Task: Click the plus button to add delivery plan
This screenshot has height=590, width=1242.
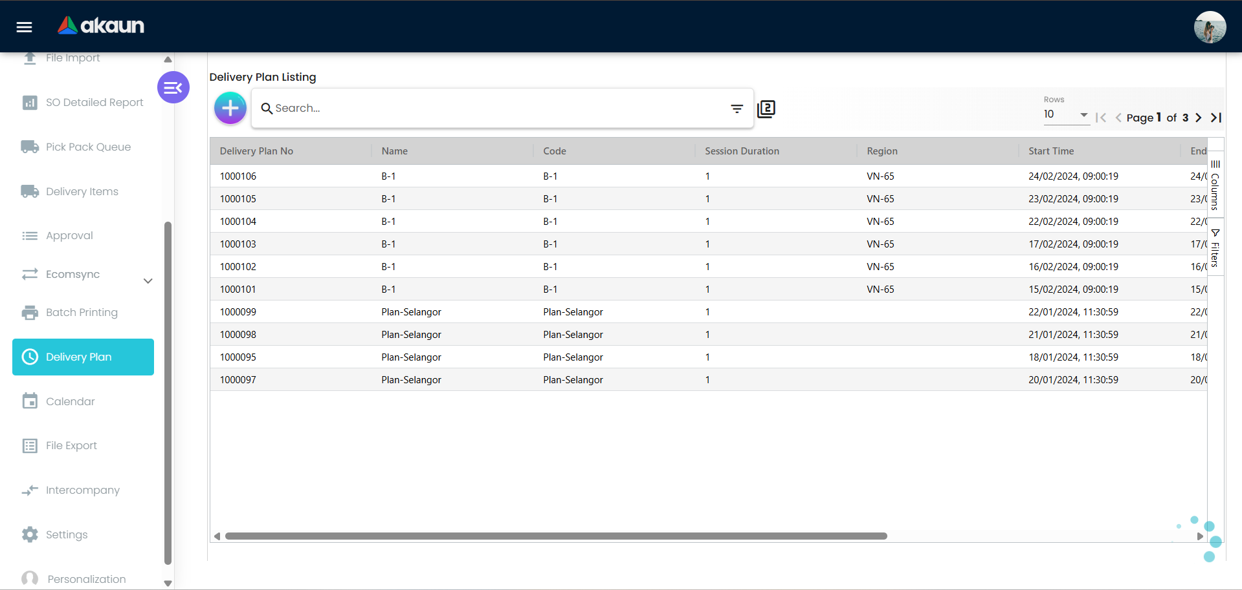Action: (230, 108)
